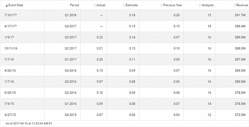This screenshot has height=127, width=249.
Task: Click the Q1 2017 period cell
Action: point(62,59)
